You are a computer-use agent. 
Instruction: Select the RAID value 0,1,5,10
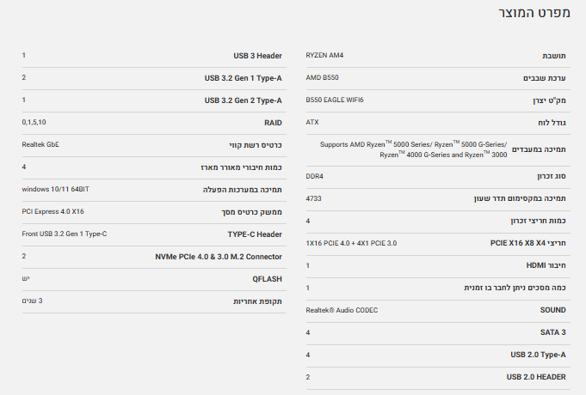point(34,123)
